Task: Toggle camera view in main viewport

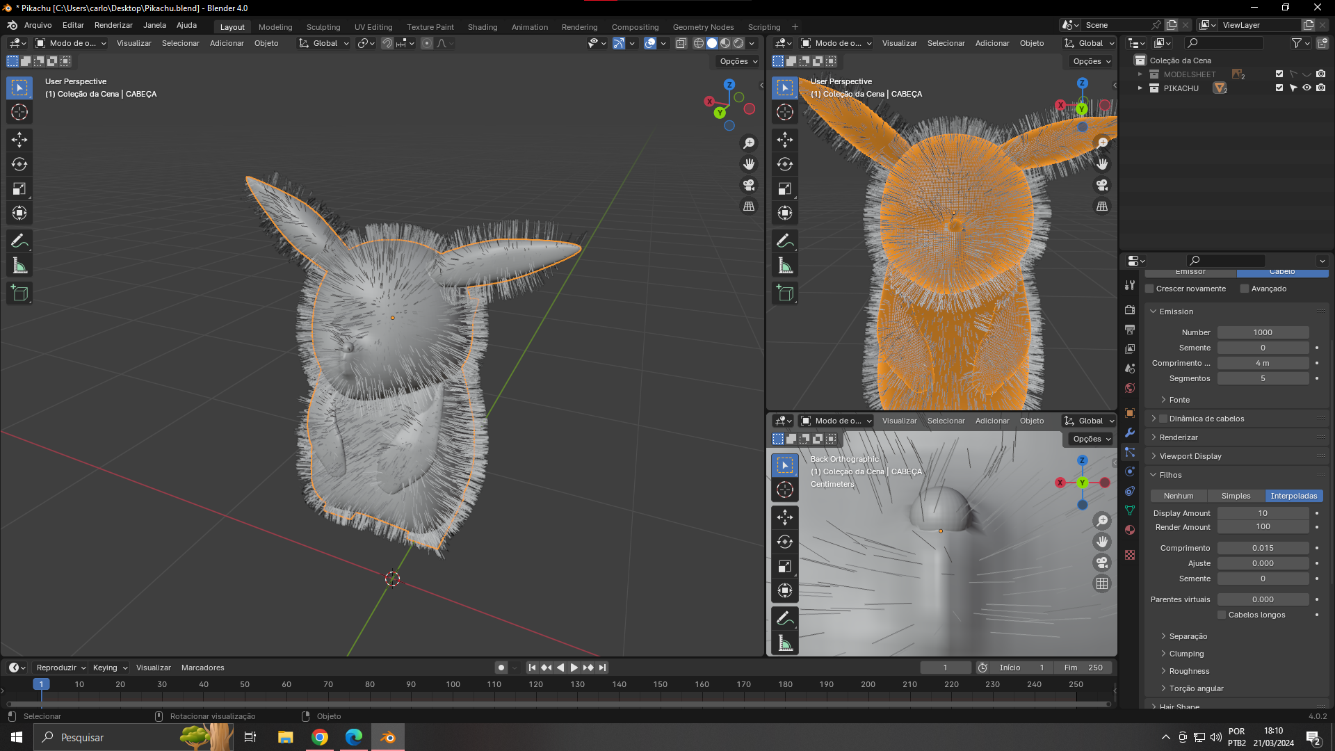Action: point(749,185)
